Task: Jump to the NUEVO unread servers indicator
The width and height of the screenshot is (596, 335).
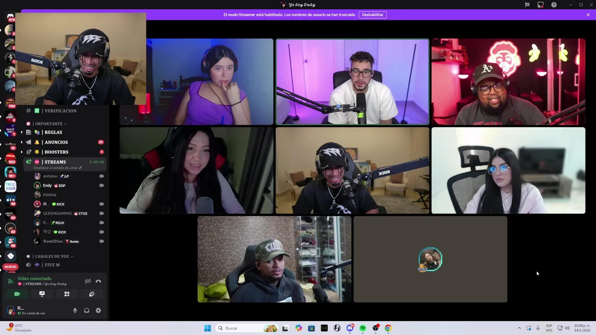Action: tap(10, 267)
